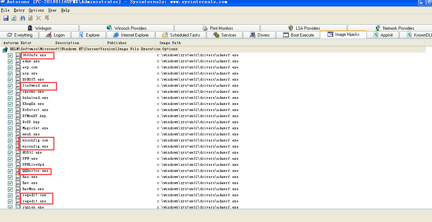432x222 pixels.
Task: Select the Image Hijacks tab
Action: point(343,34)
